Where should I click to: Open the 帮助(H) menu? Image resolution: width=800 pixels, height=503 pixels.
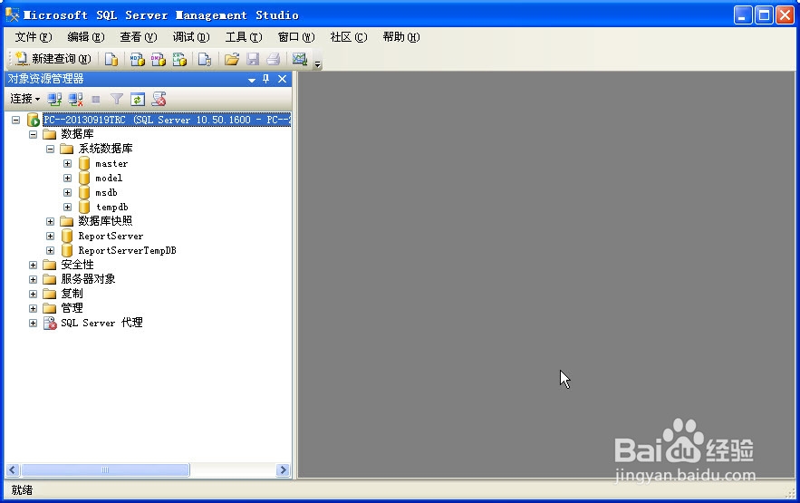401,37
